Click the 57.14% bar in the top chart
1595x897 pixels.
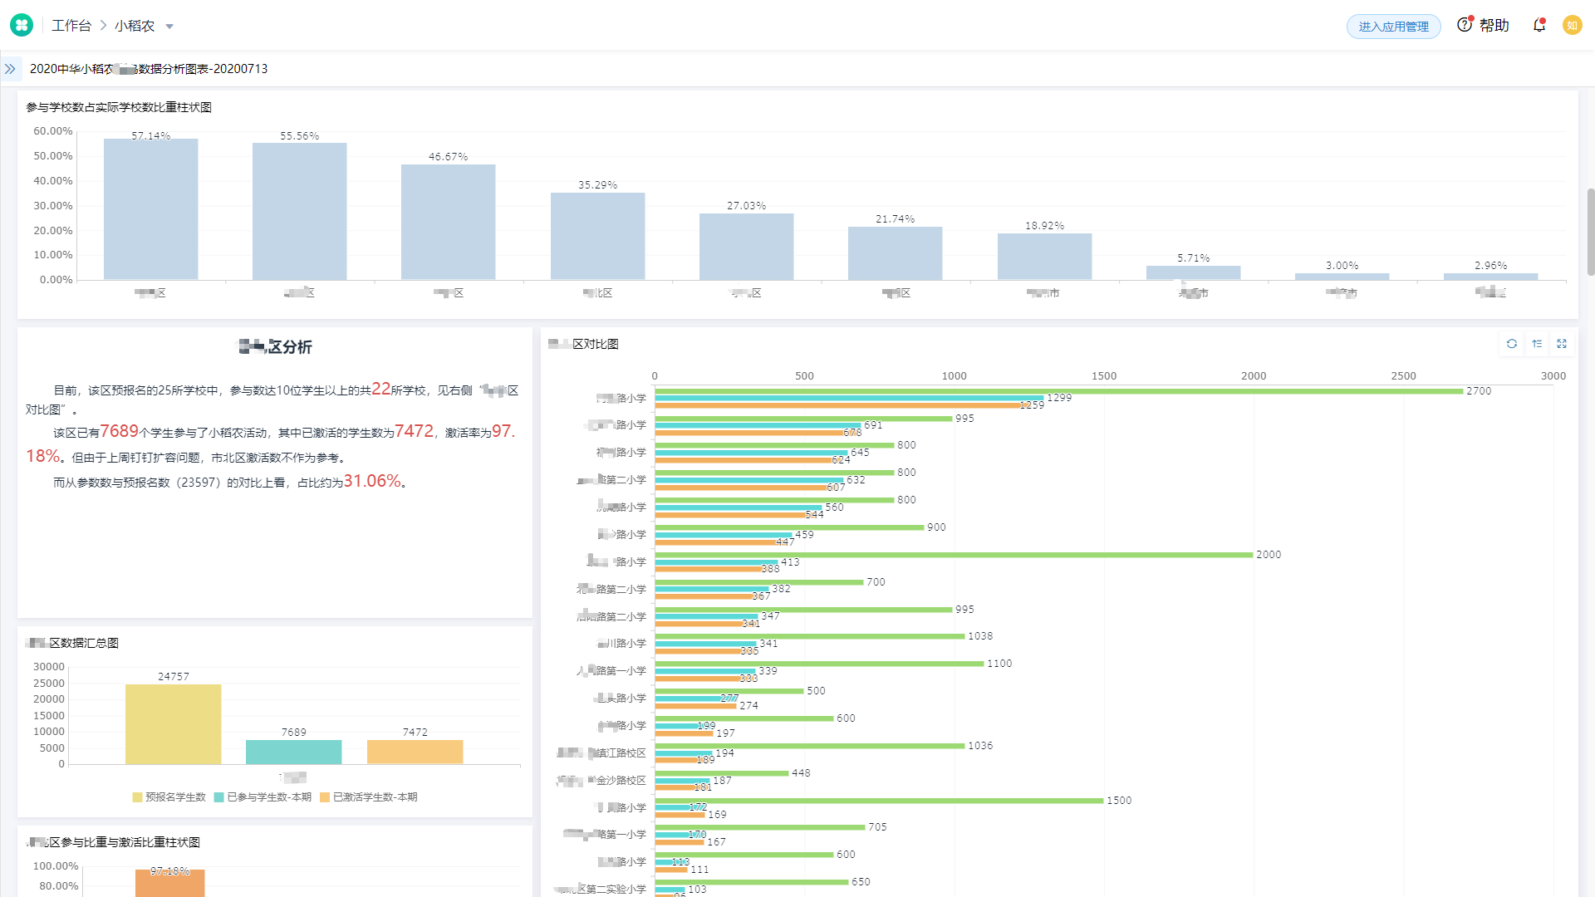pyautogui.click(x=150, y=209)
